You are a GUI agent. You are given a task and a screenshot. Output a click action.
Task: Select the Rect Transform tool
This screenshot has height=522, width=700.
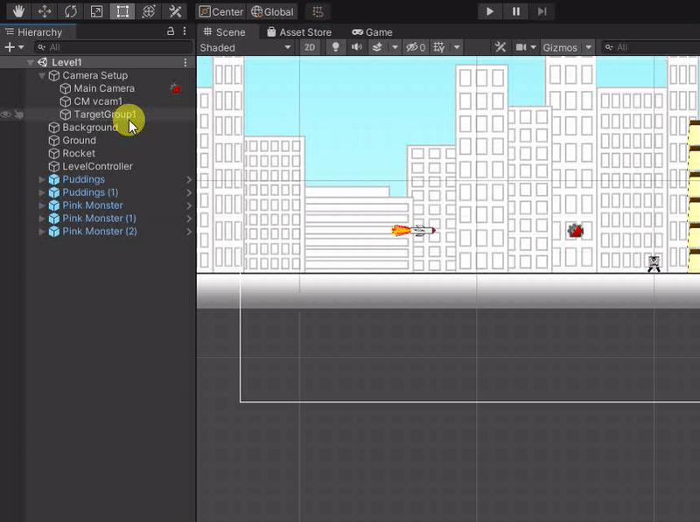pyautogui.click(x=122, y=12)
